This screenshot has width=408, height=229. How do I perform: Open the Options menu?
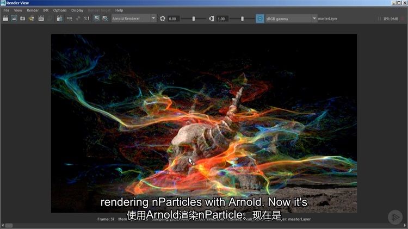[x=60, y=10]
